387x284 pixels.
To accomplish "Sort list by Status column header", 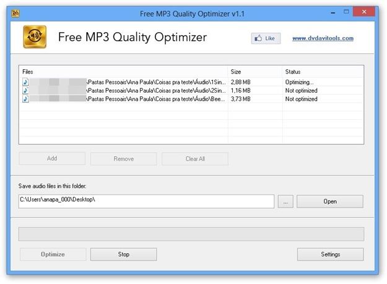I will tap(323, 72).
